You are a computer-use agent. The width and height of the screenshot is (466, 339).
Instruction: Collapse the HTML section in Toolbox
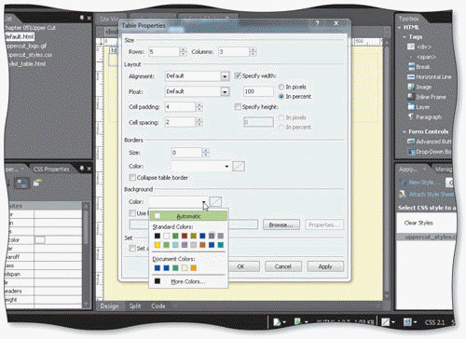(400, 28)
